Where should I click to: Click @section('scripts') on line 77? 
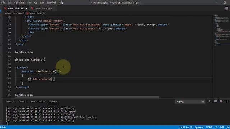tap(30, 60)
